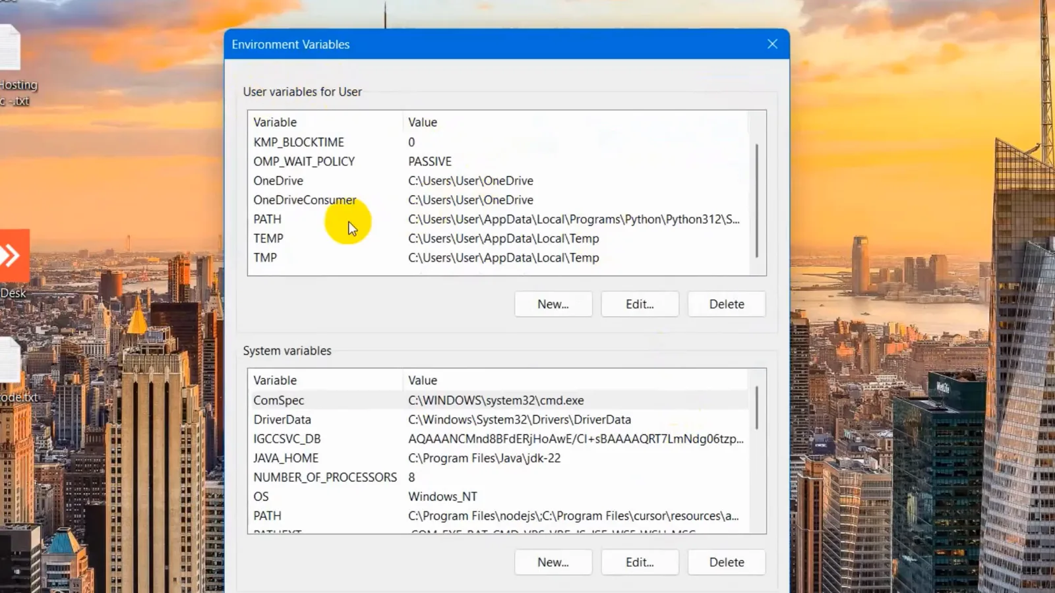Click the Variable column header in System variables
The width and height of the screenshot is (1055, 593).
[x=326, y=381]
